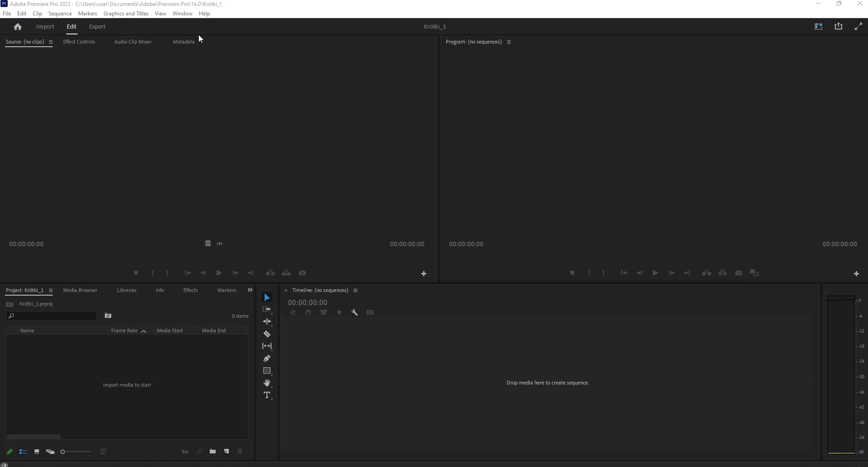Viewport: 868px width, 467px height.
Task: Click the Extract icon in Program monitor
Action: point(722,273)
